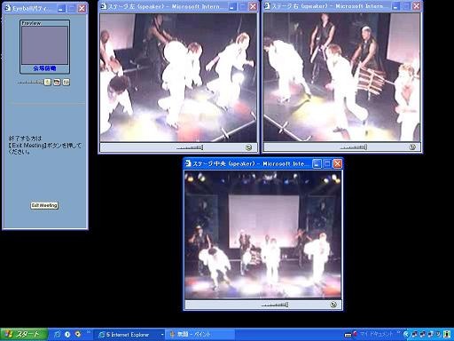Click the ステージ中央 window title bar icon
The image size is (454, 341).
click(188, 163)
